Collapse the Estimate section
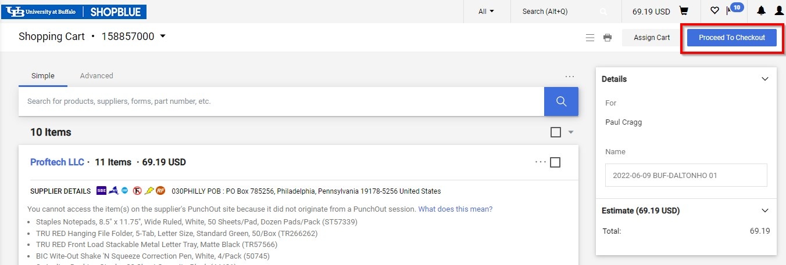The image size is (786, 265). click(765, 211)
